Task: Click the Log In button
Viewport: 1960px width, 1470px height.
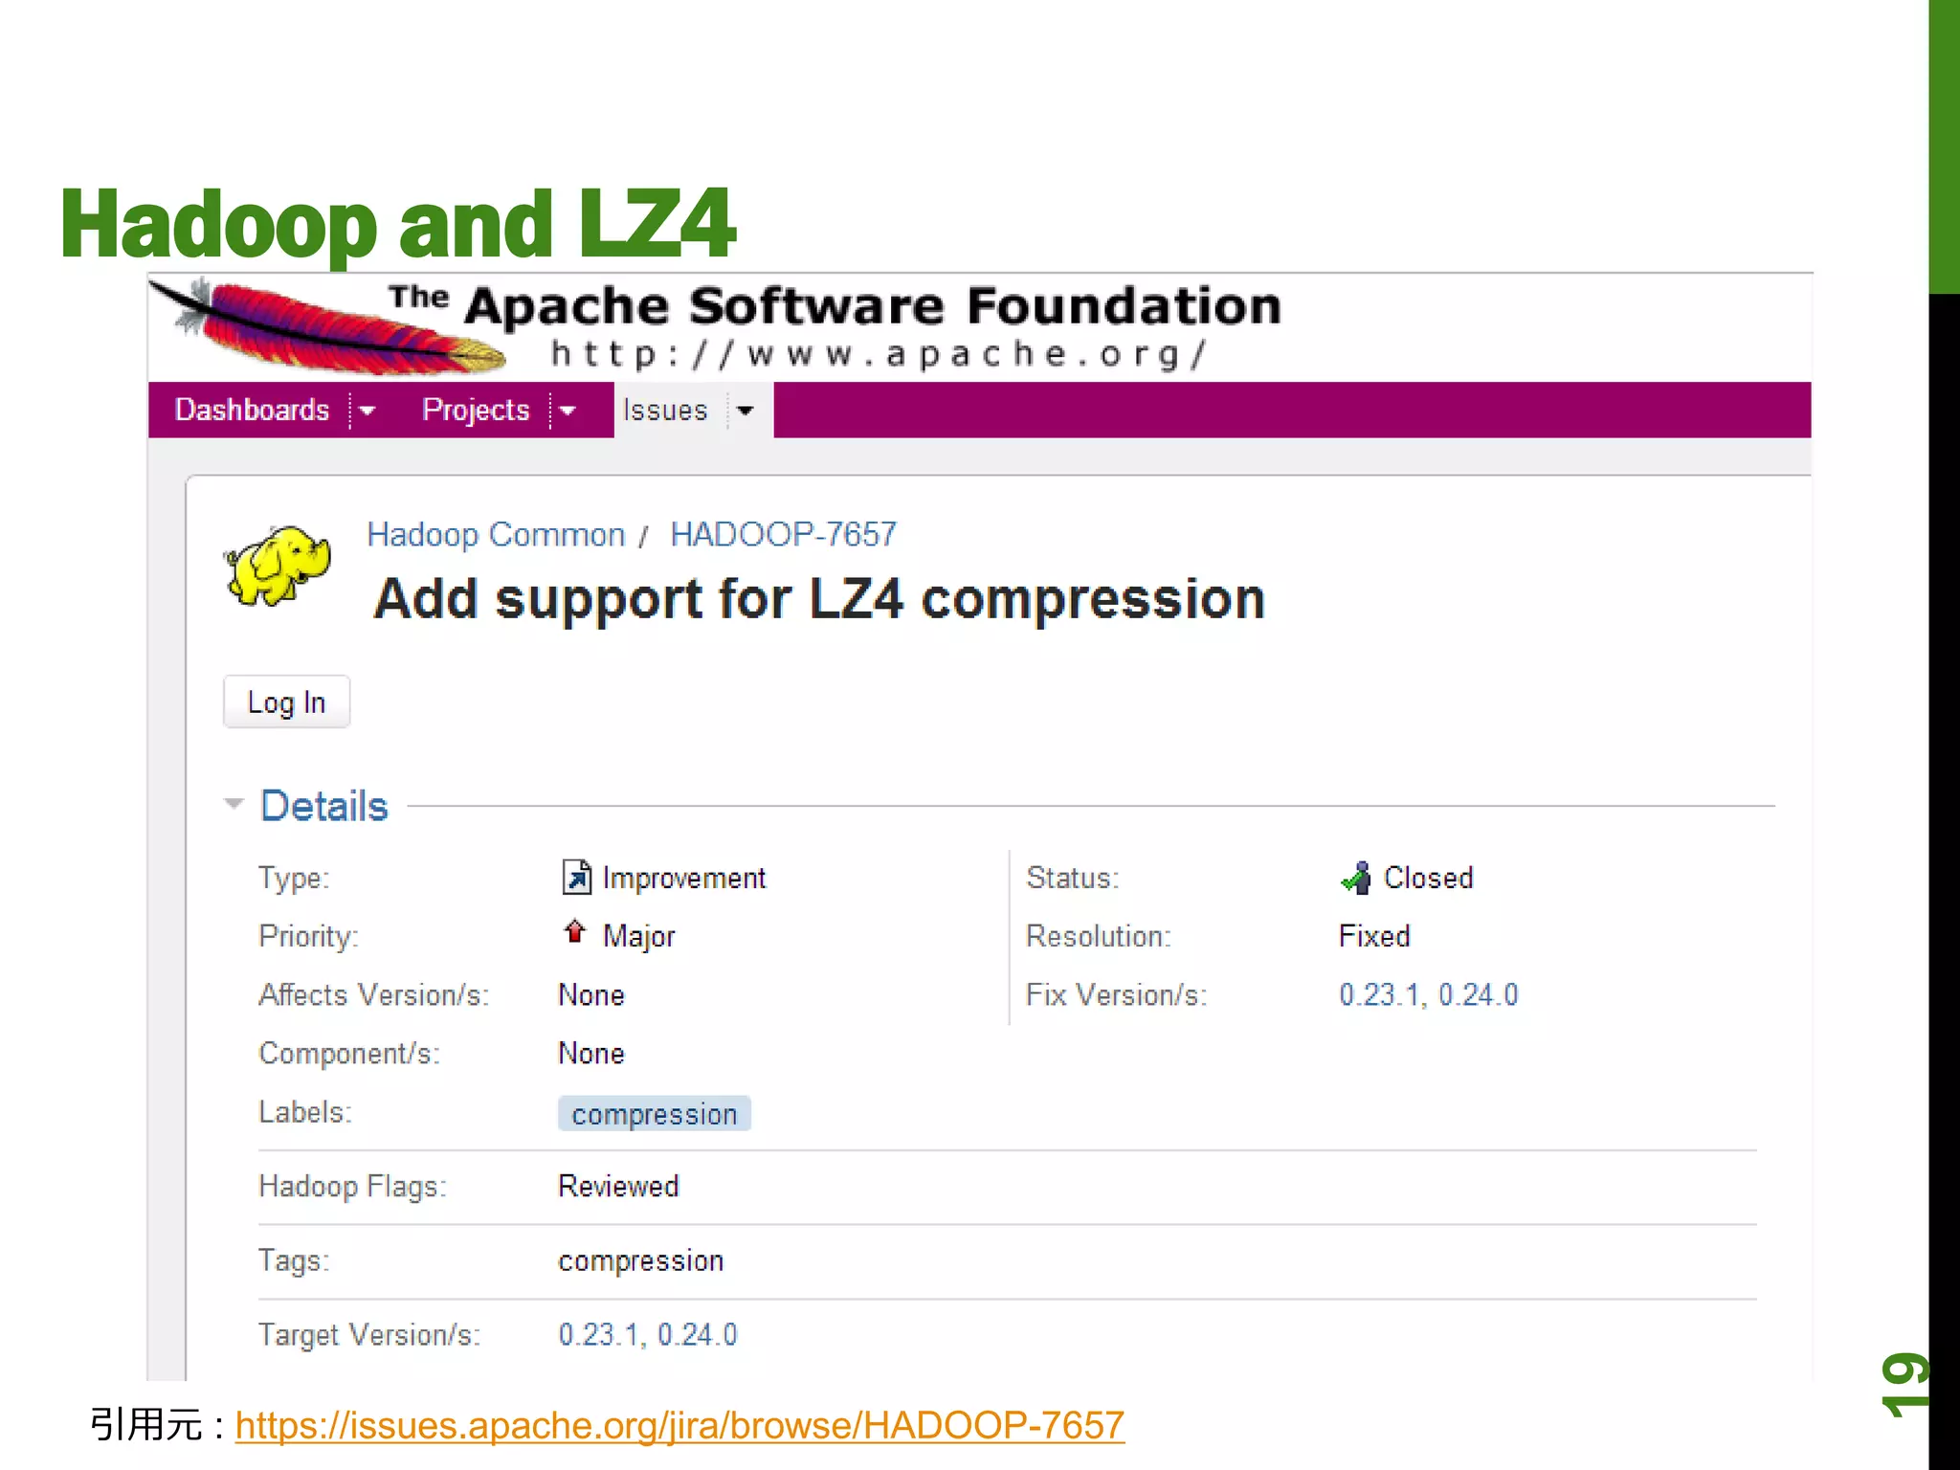Action: point(286,702)
